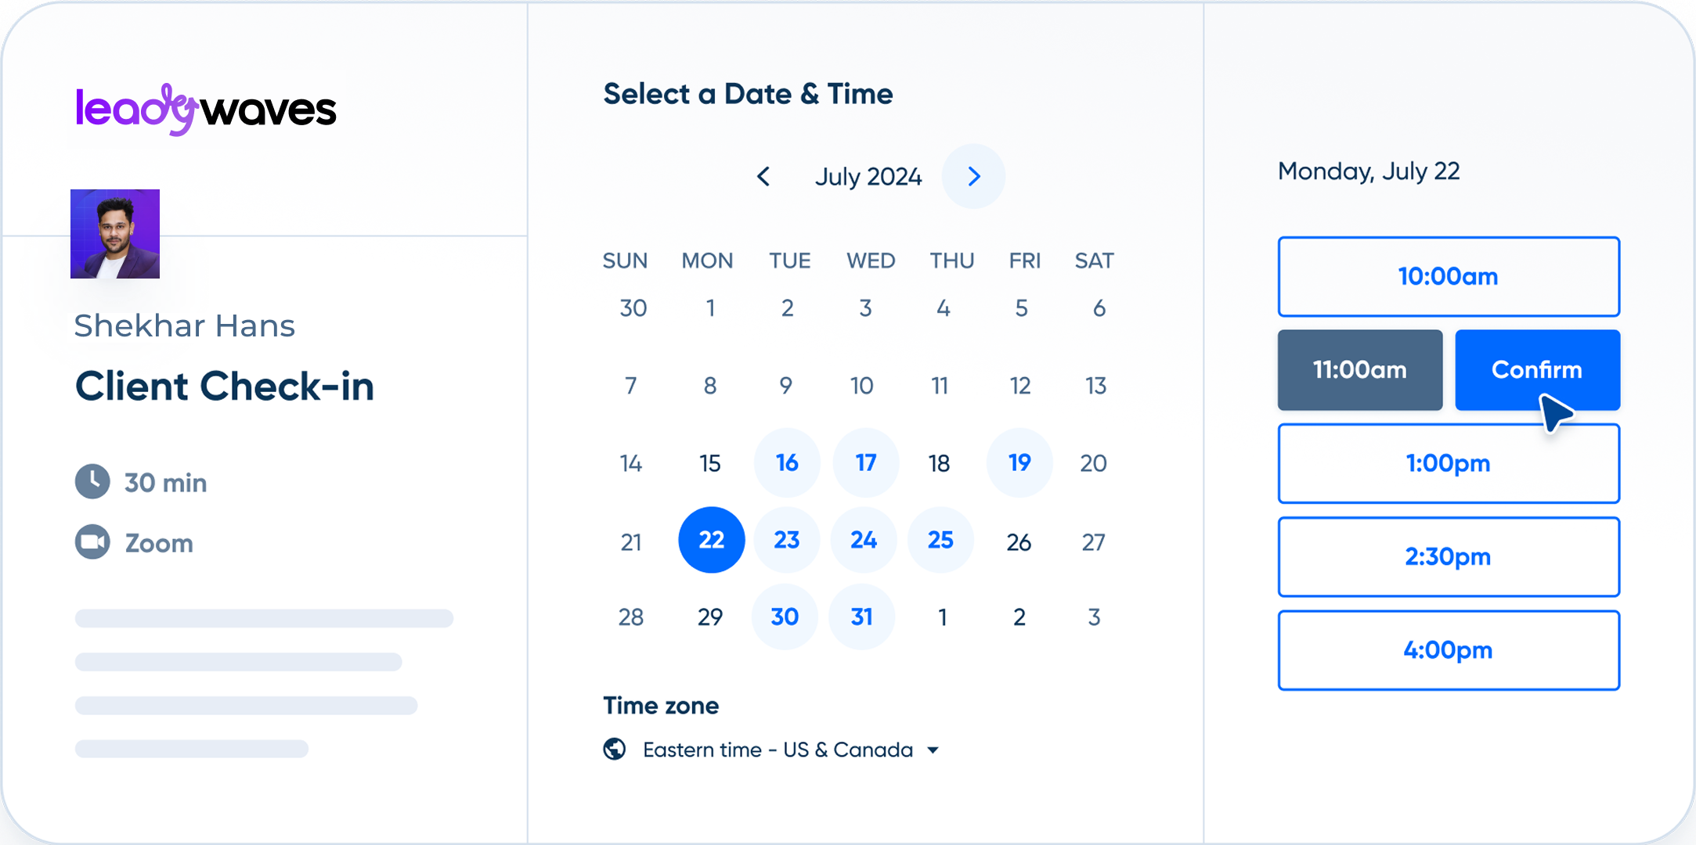Choose the 11:00am time slot
The width and height of the screenshot is (1696, 845).
click(x=1360, y=370)
